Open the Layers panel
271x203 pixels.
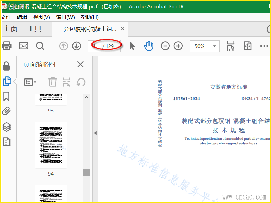pos(6,127)
